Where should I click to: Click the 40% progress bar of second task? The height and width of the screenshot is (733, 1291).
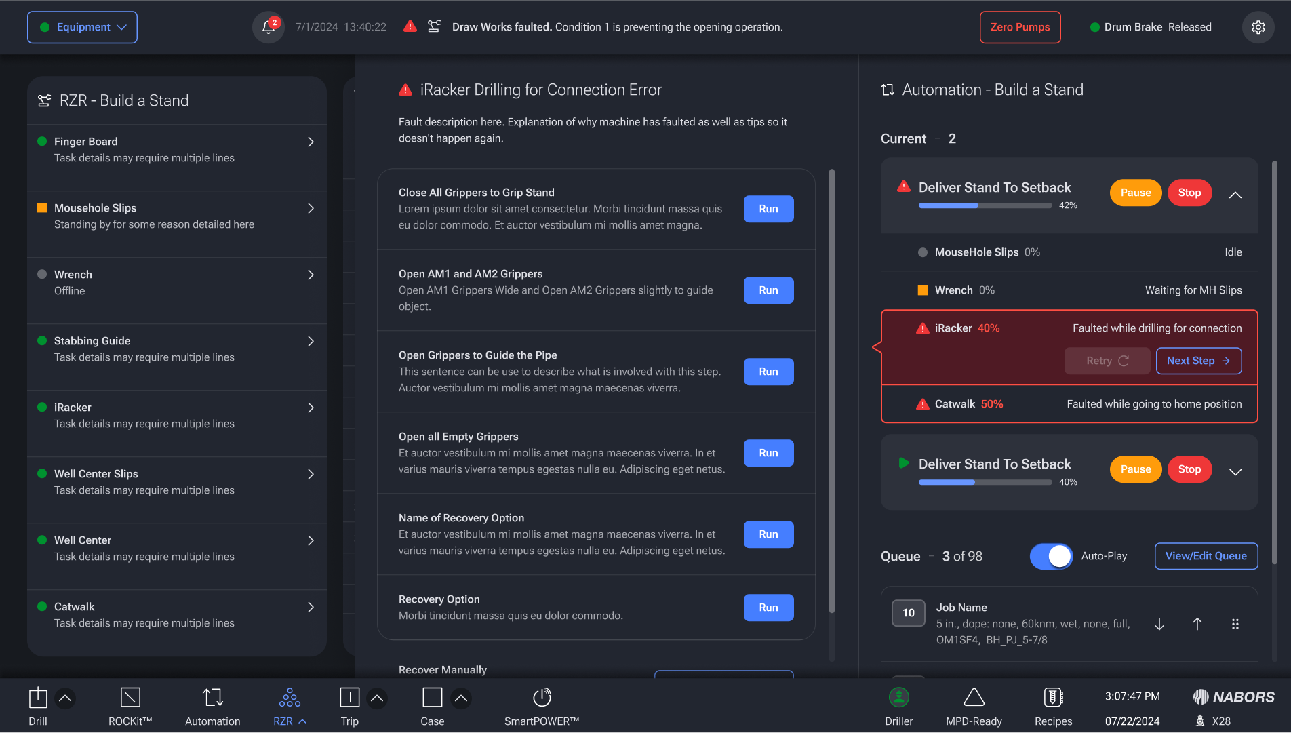pyautogui.click(x=985, y=482)
